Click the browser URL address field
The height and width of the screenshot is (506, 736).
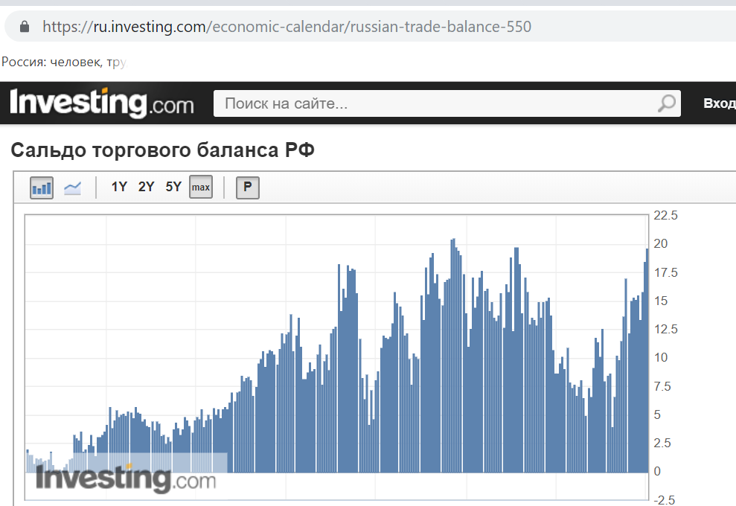coord(372,27)
